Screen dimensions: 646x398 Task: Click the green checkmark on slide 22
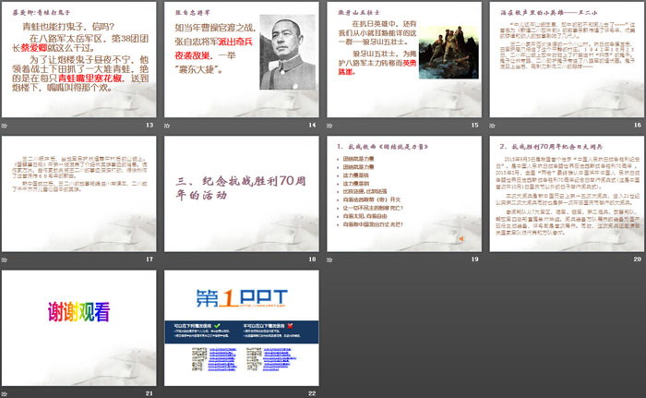[x=215, y=326]
